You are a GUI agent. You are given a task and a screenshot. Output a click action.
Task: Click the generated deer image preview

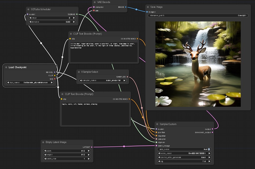[x=198, y=64]
